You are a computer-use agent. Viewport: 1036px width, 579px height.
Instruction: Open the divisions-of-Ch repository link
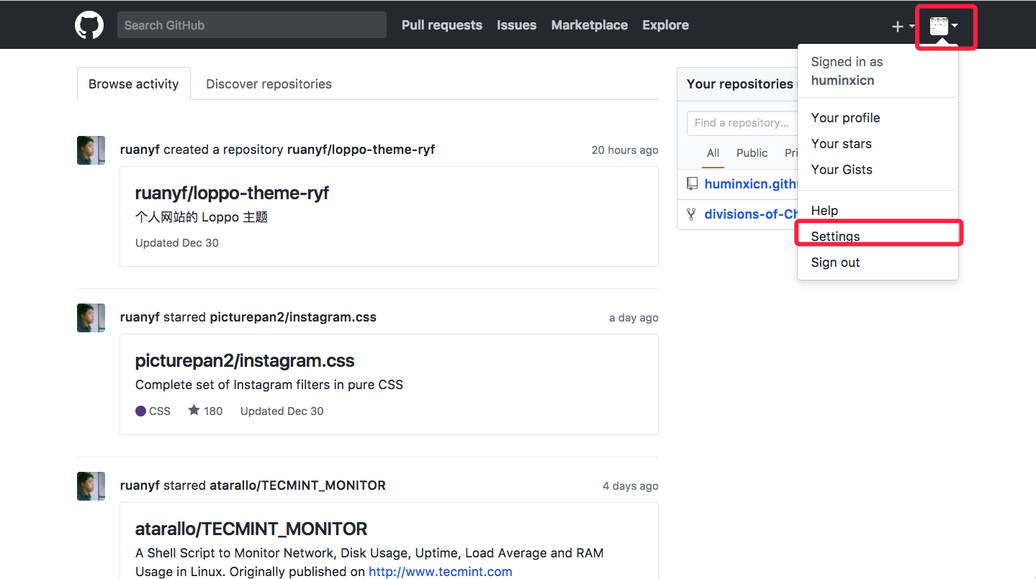pos(751,214)
